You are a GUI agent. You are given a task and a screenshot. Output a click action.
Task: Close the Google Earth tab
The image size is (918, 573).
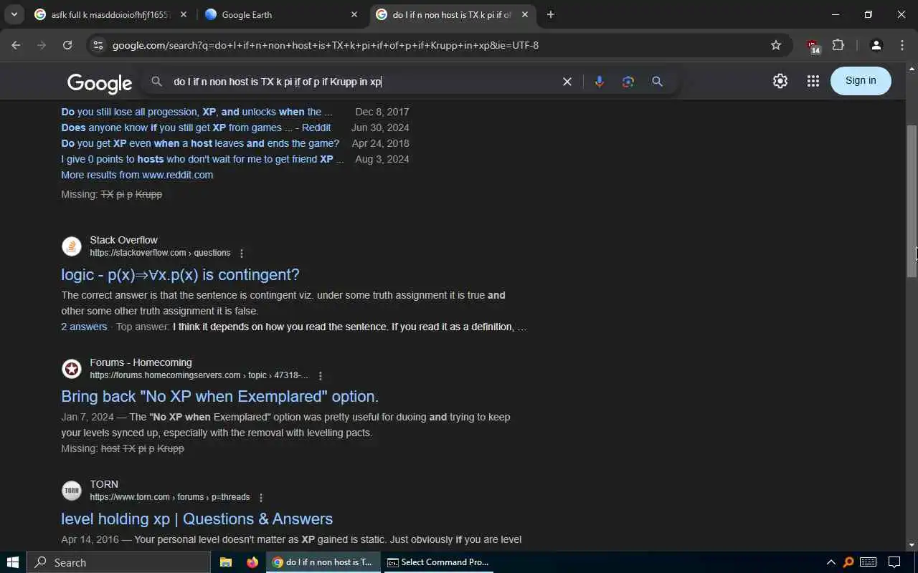click(354, 14)
